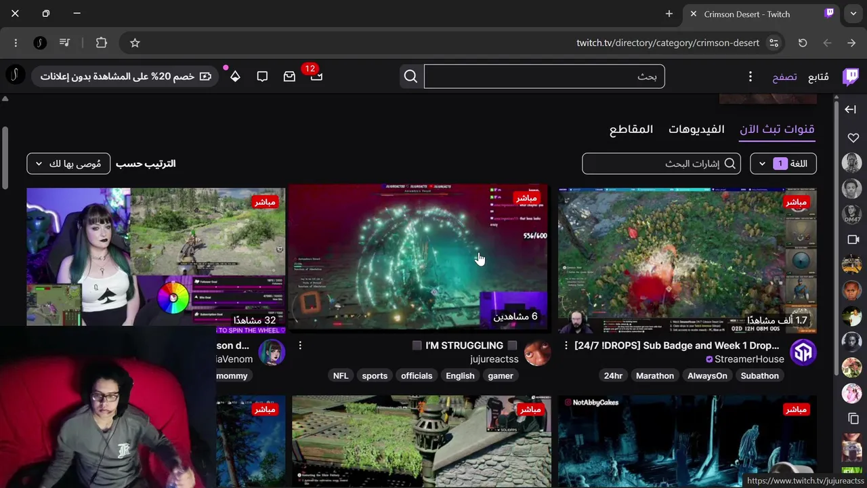Open تصفح browse link in navbar
This screenshot has height=488, width=867.
(784, 77)
